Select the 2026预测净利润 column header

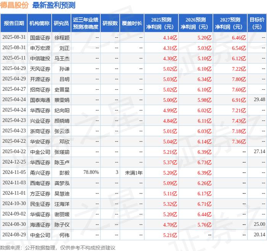tap(196, 23)
